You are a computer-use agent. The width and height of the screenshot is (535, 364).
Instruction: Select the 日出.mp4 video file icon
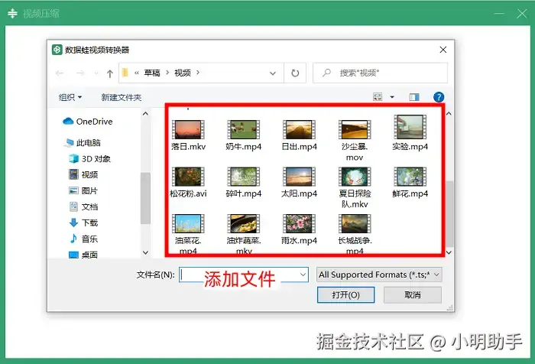click(299, 129)
